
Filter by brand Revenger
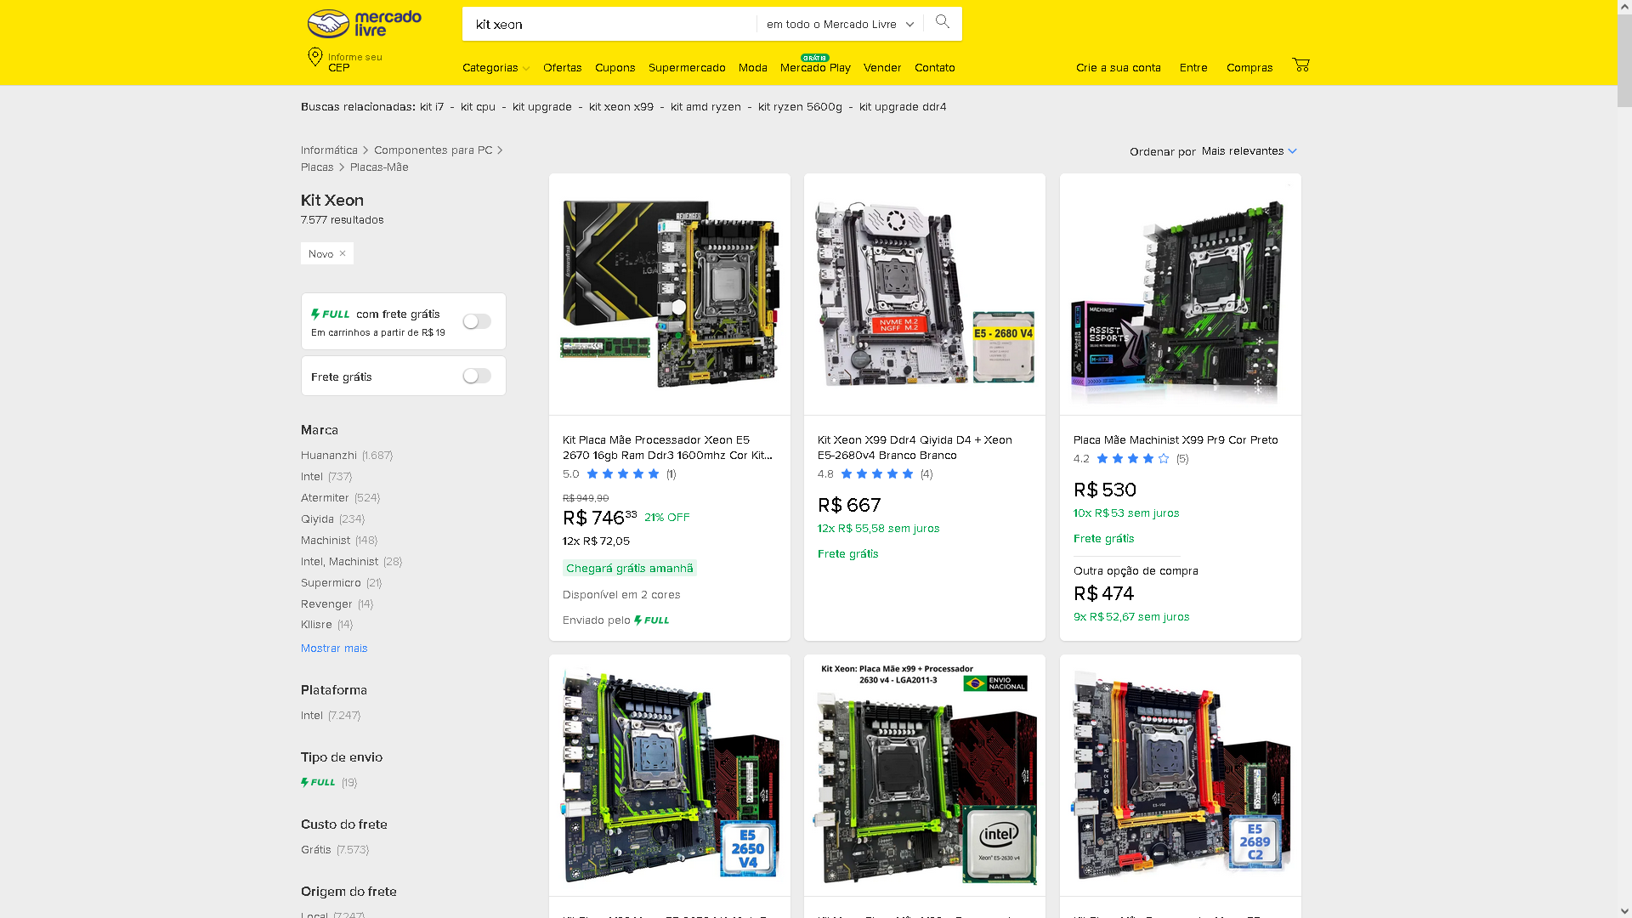click(337, 604)
